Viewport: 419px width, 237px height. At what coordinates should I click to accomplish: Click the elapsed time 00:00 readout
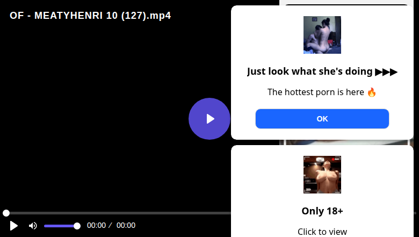[96, 226]
